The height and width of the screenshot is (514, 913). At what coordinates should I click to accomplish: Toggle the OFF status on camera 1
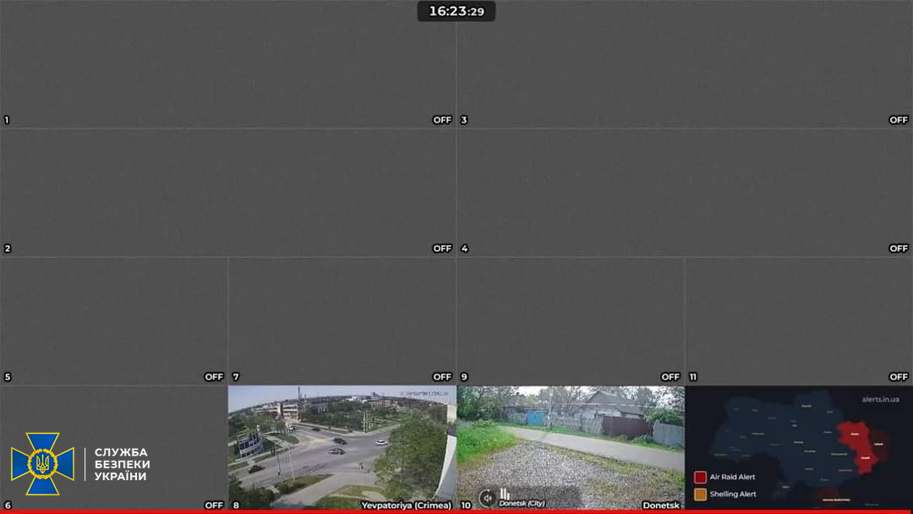click(442, 120)
